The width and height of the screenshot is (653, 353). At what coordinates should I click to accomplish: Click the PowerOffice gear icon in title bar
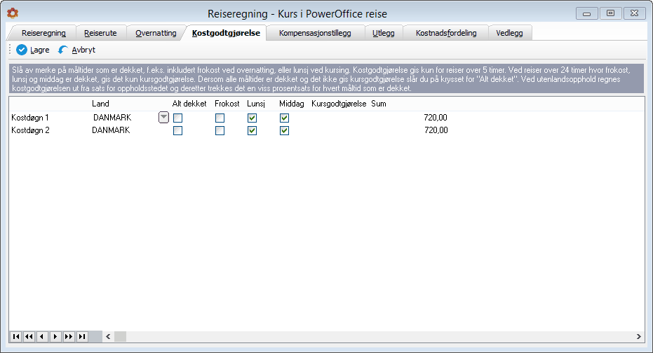pyautogui.click(x=13, y=13)
